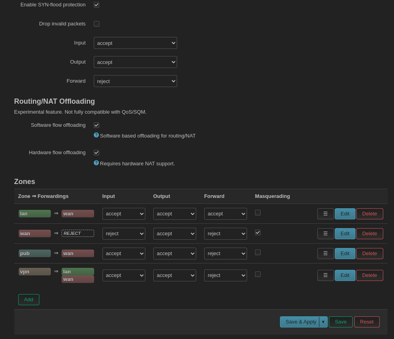Enable Drop invalid packets checkbox
Viewport: 394px width, 339px height.
coord(97,24)
